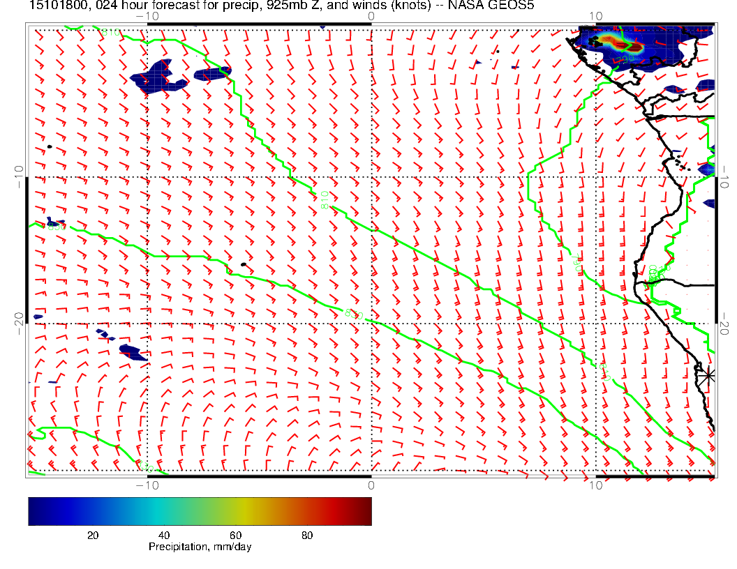The width and height of the screenshot is (737, 569).
Task: Click the "Precipitation, mm/day" colorbar label
Action: click(x=200, y=547)
